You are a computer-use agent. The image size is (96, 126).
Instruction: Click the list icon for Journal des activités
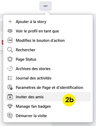[x=10, y=78]
